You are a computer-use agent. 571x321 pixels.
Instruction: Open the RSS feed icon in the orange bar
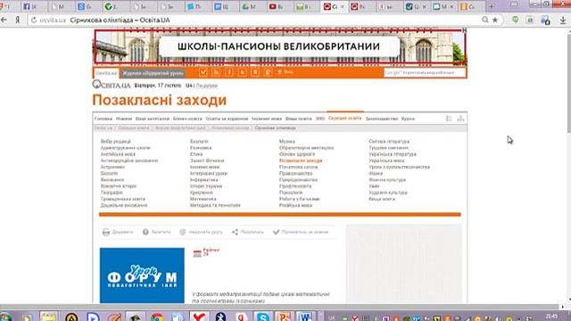216,72
